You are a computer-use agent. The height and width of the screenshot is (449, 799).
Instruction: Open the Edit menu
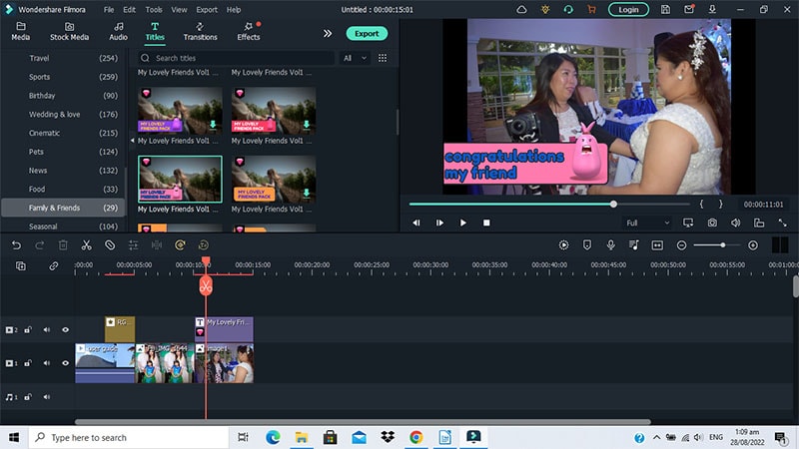coord(130,10)
